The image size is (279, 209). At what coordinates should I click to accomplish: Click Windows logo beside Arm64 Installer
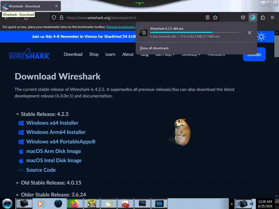21,133
